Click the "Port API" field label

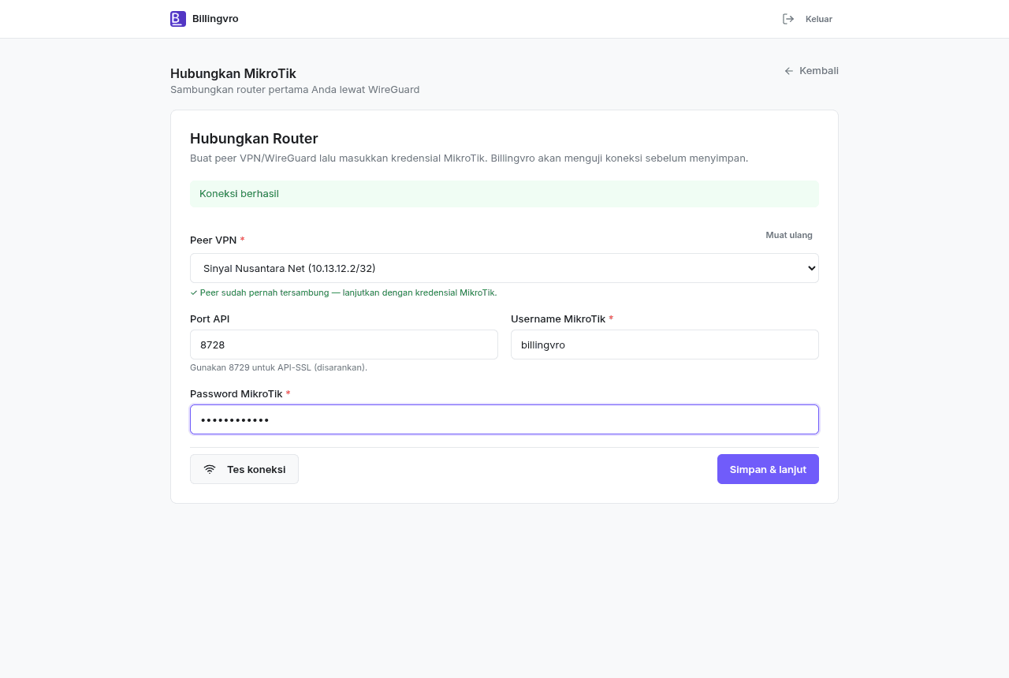coord(210,319)
